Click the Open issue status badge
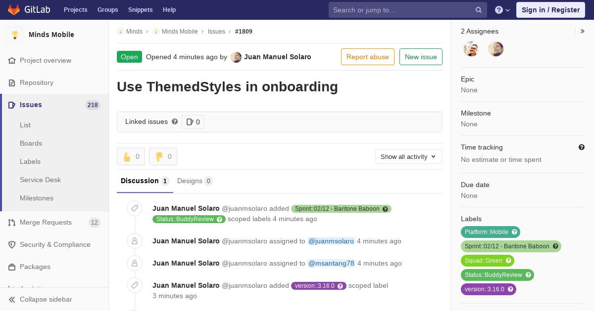 129,57
